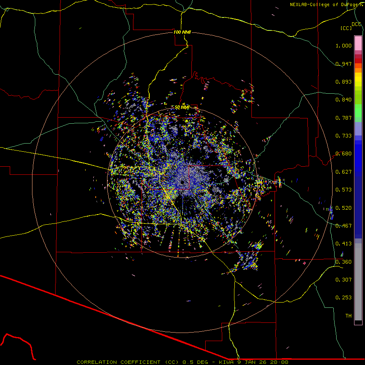The width and height of the screenshot is (365, 365).
Task: Click the red segment of the color bar
Action: pos(358,60)
